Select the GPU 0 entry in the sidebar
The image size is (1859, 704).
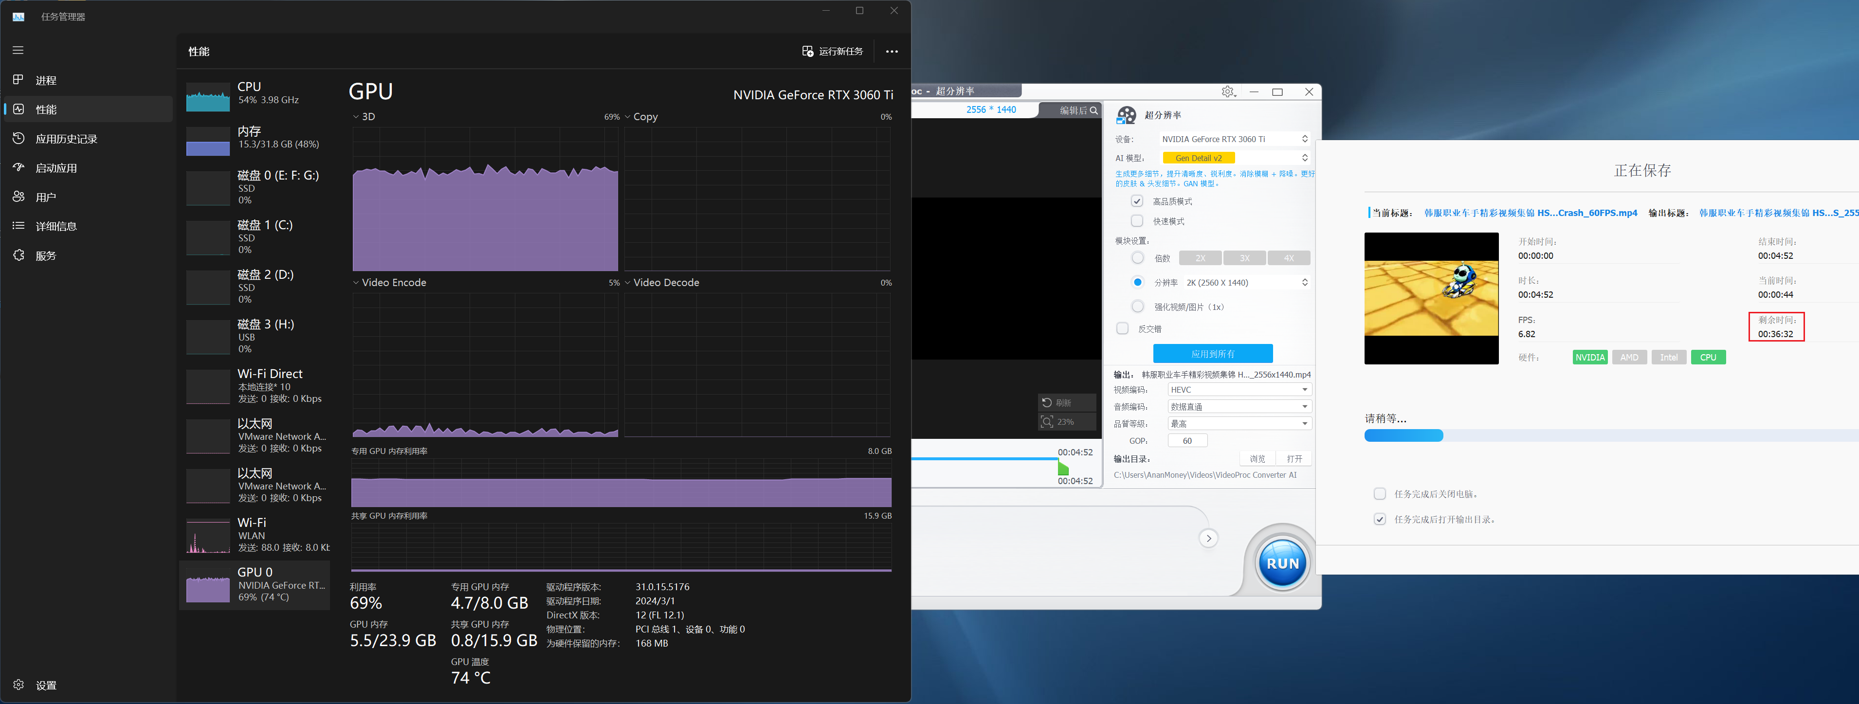click(255, 585)
